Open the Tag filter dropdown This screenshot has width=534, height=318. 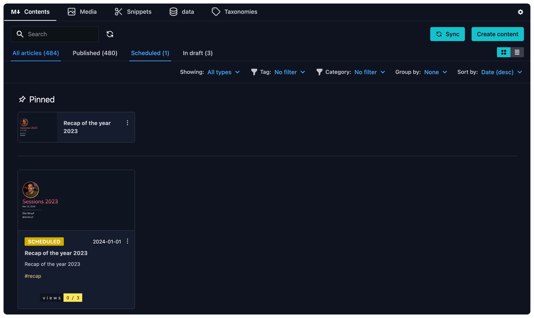point(289,72)
